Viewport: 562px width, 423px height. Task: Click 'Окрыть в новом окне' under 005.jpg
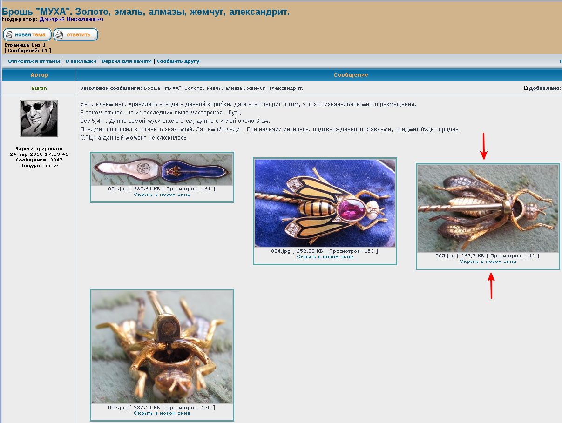tap(488, 262)
